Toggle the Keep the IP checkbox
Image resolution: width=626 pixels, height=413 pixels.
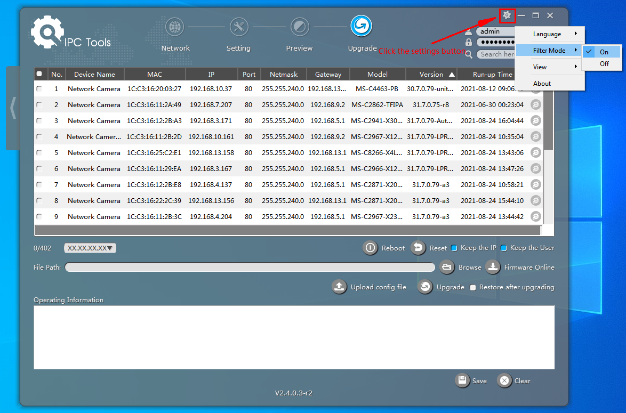[454, 248]
